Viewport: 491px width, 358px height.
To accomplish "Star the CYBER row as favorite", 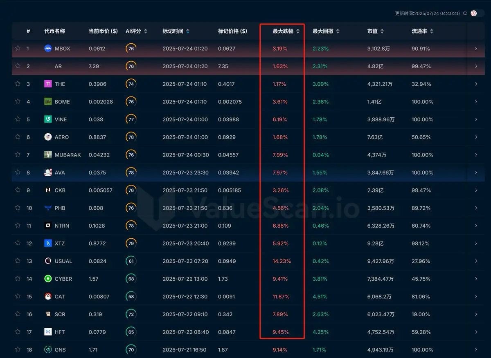I will coord(18,278).
